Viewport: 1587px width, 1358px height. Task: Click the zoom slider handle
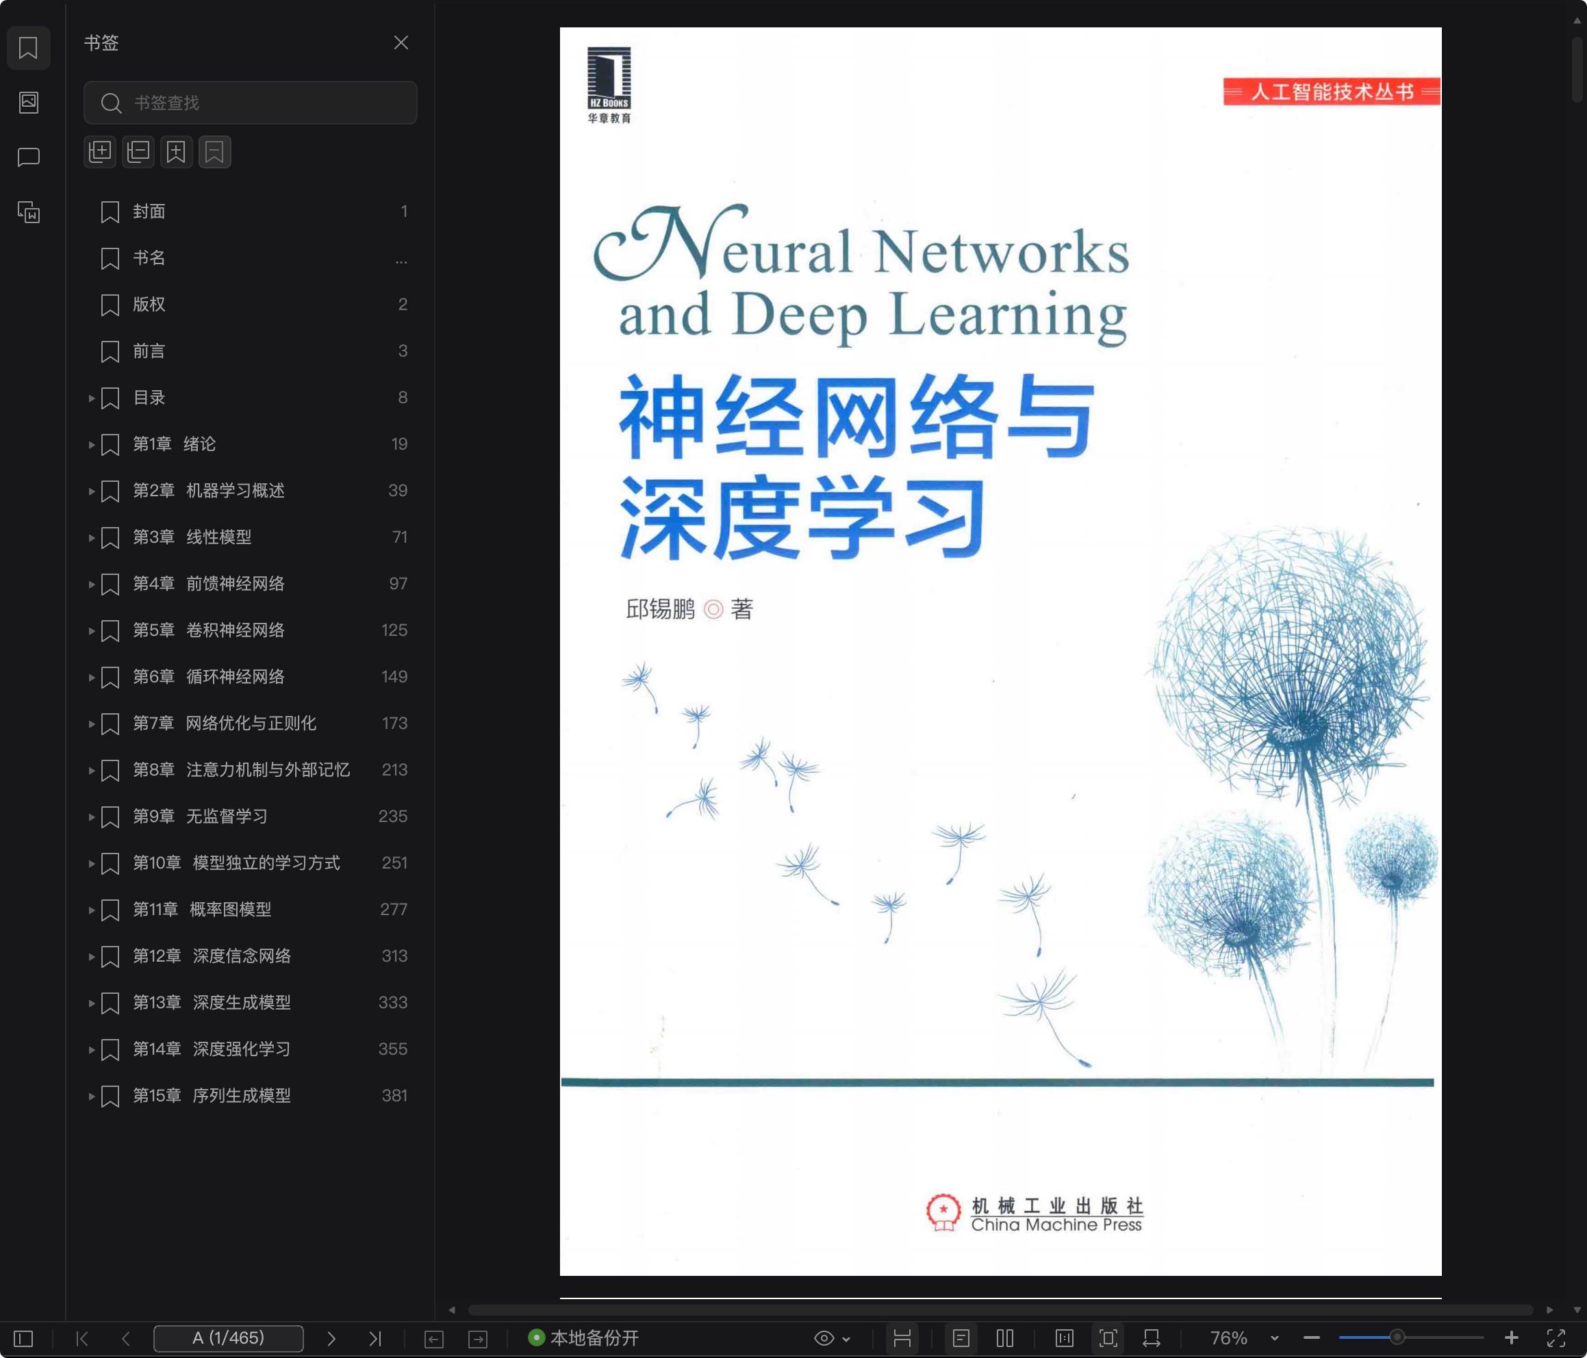[1397, 1337]
